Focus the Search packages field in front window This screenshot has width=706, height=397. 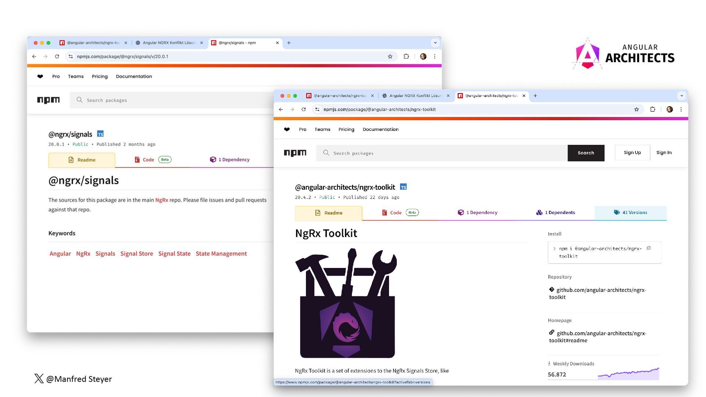(441, 153)
